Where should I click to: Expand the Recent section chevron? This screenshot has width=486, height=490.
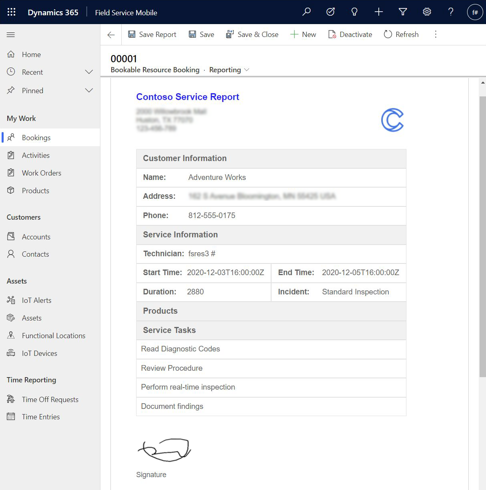click(x=89, y=72)
